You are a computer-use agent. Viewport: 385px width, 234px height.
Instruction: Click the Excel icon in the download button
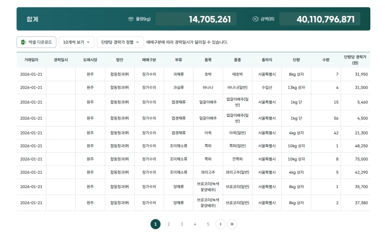tap(23, 42)
